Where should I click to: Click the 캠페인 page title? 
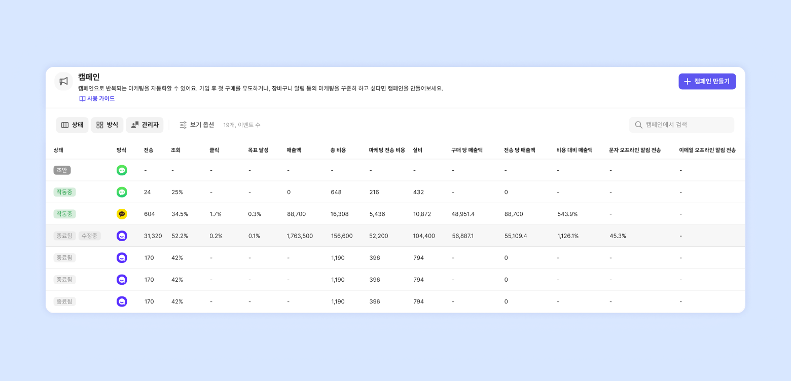(x=89, y=77)
